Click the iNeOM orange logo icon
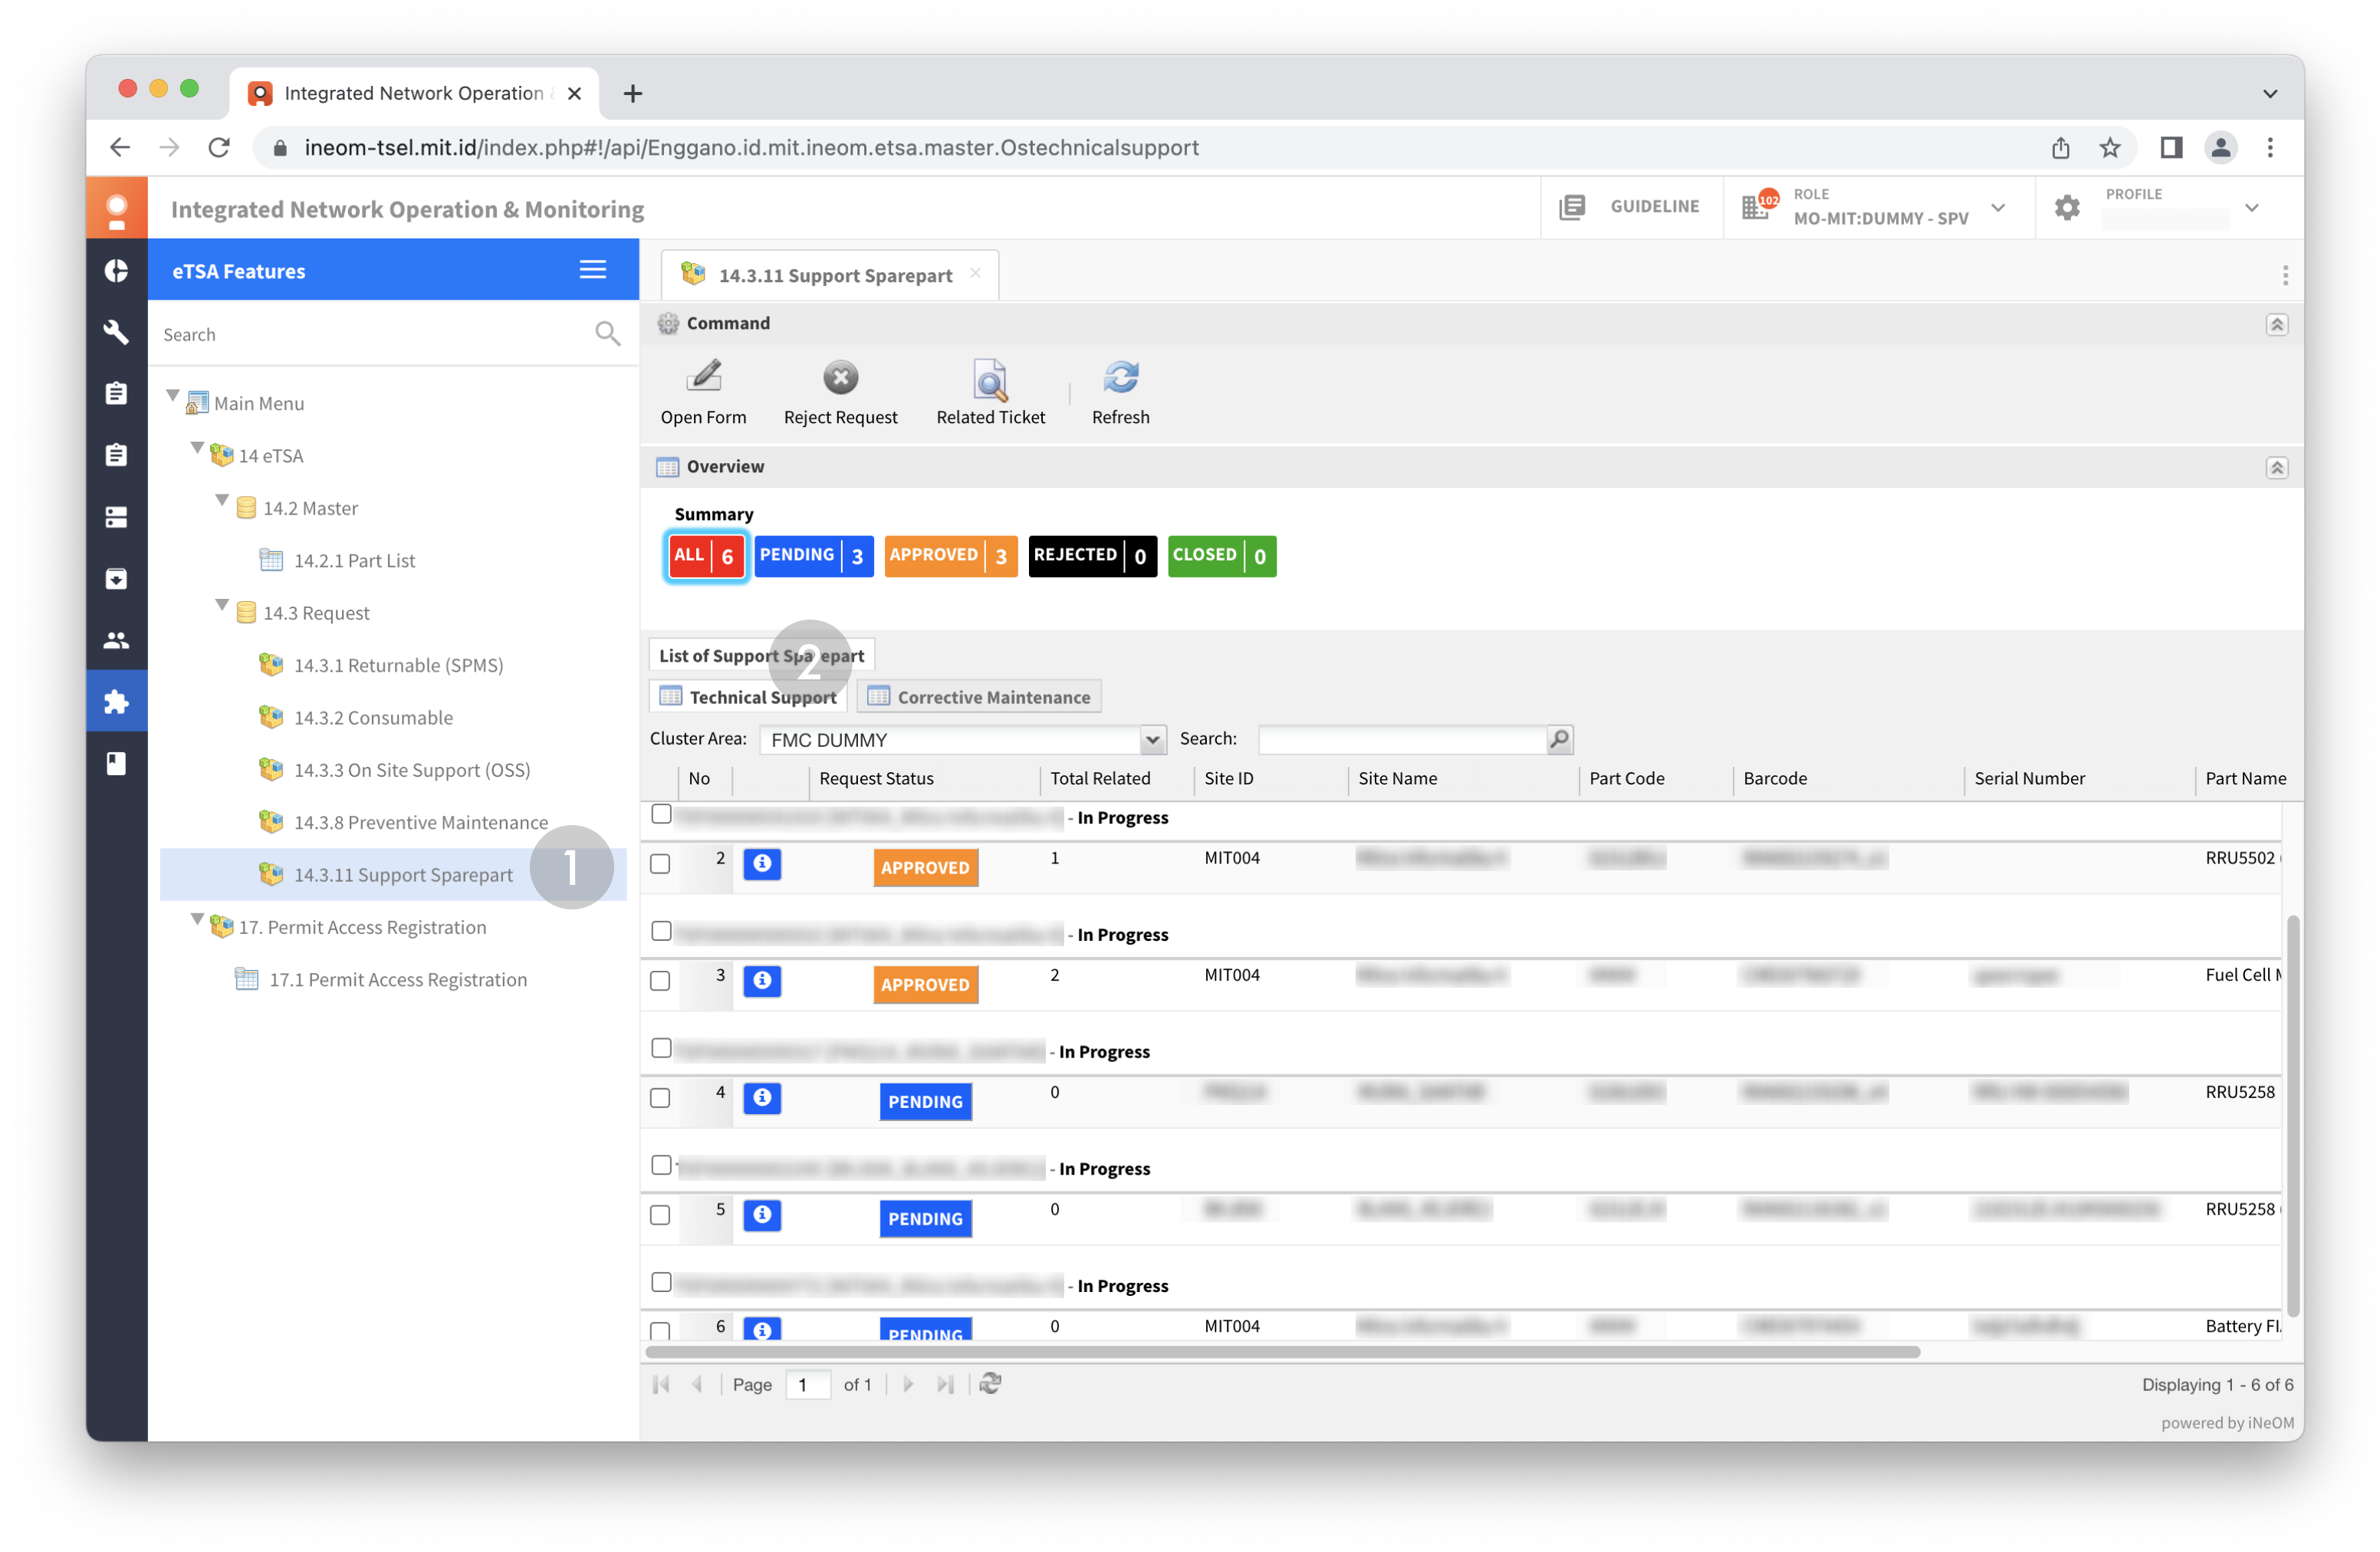The width and height of the screenshot is (2380, 1552). coord(116,209)
